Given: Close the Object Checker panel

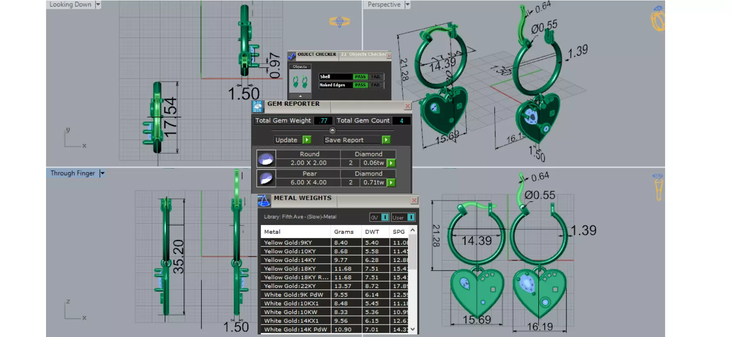Looking at the screenshot, I should pos(389,56).
